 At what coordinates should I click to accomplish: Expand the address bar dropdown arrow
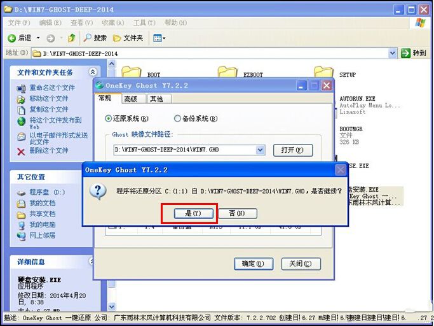point(393,53)
